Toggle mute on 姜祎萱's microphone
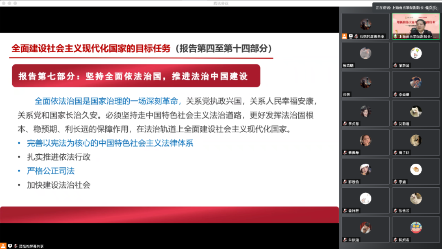 pyautogui.click(x=345, y=211)
